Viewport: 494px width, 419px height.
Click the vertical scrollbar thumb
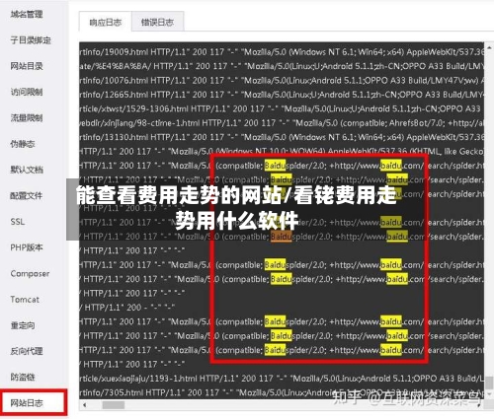[489, 383]
